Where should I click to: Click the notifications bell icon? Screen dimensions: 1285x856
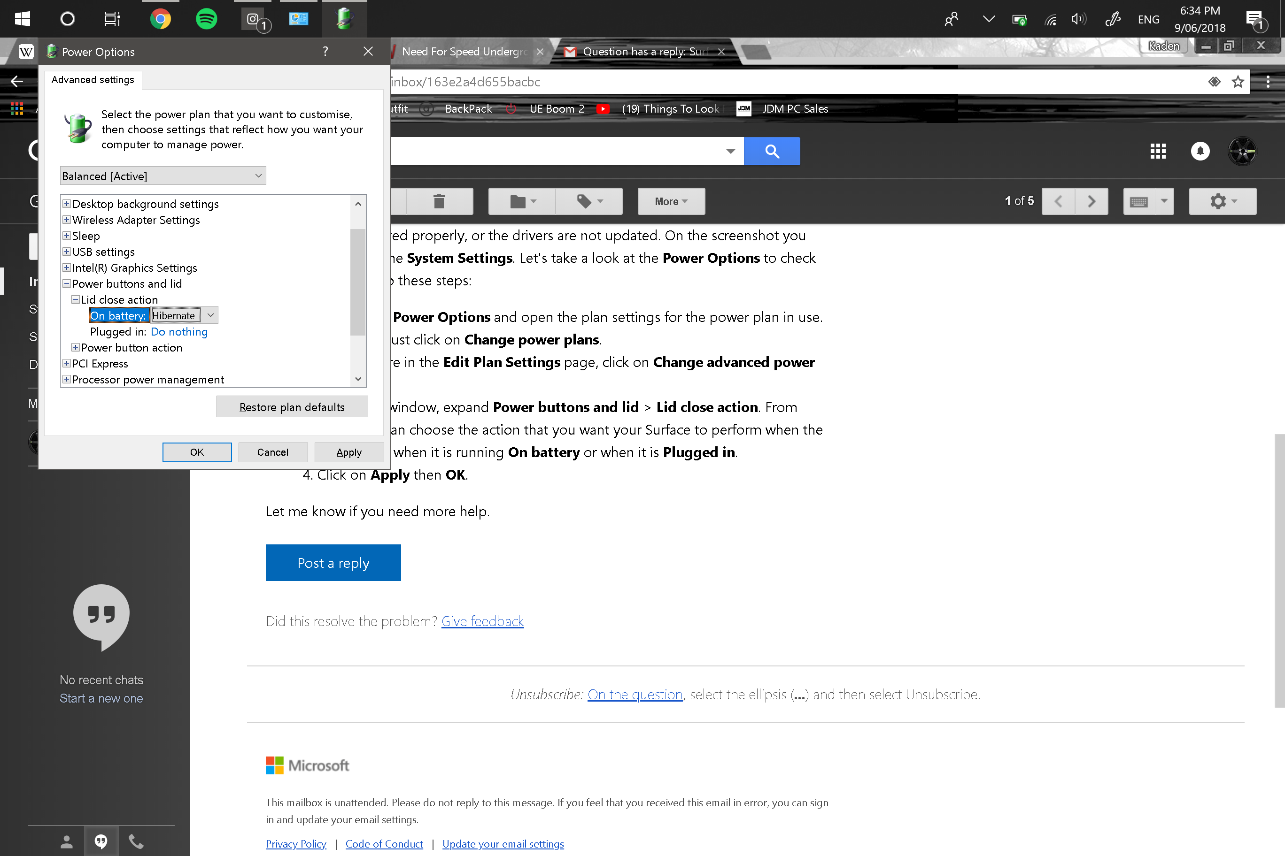[x=1200, y=151]
